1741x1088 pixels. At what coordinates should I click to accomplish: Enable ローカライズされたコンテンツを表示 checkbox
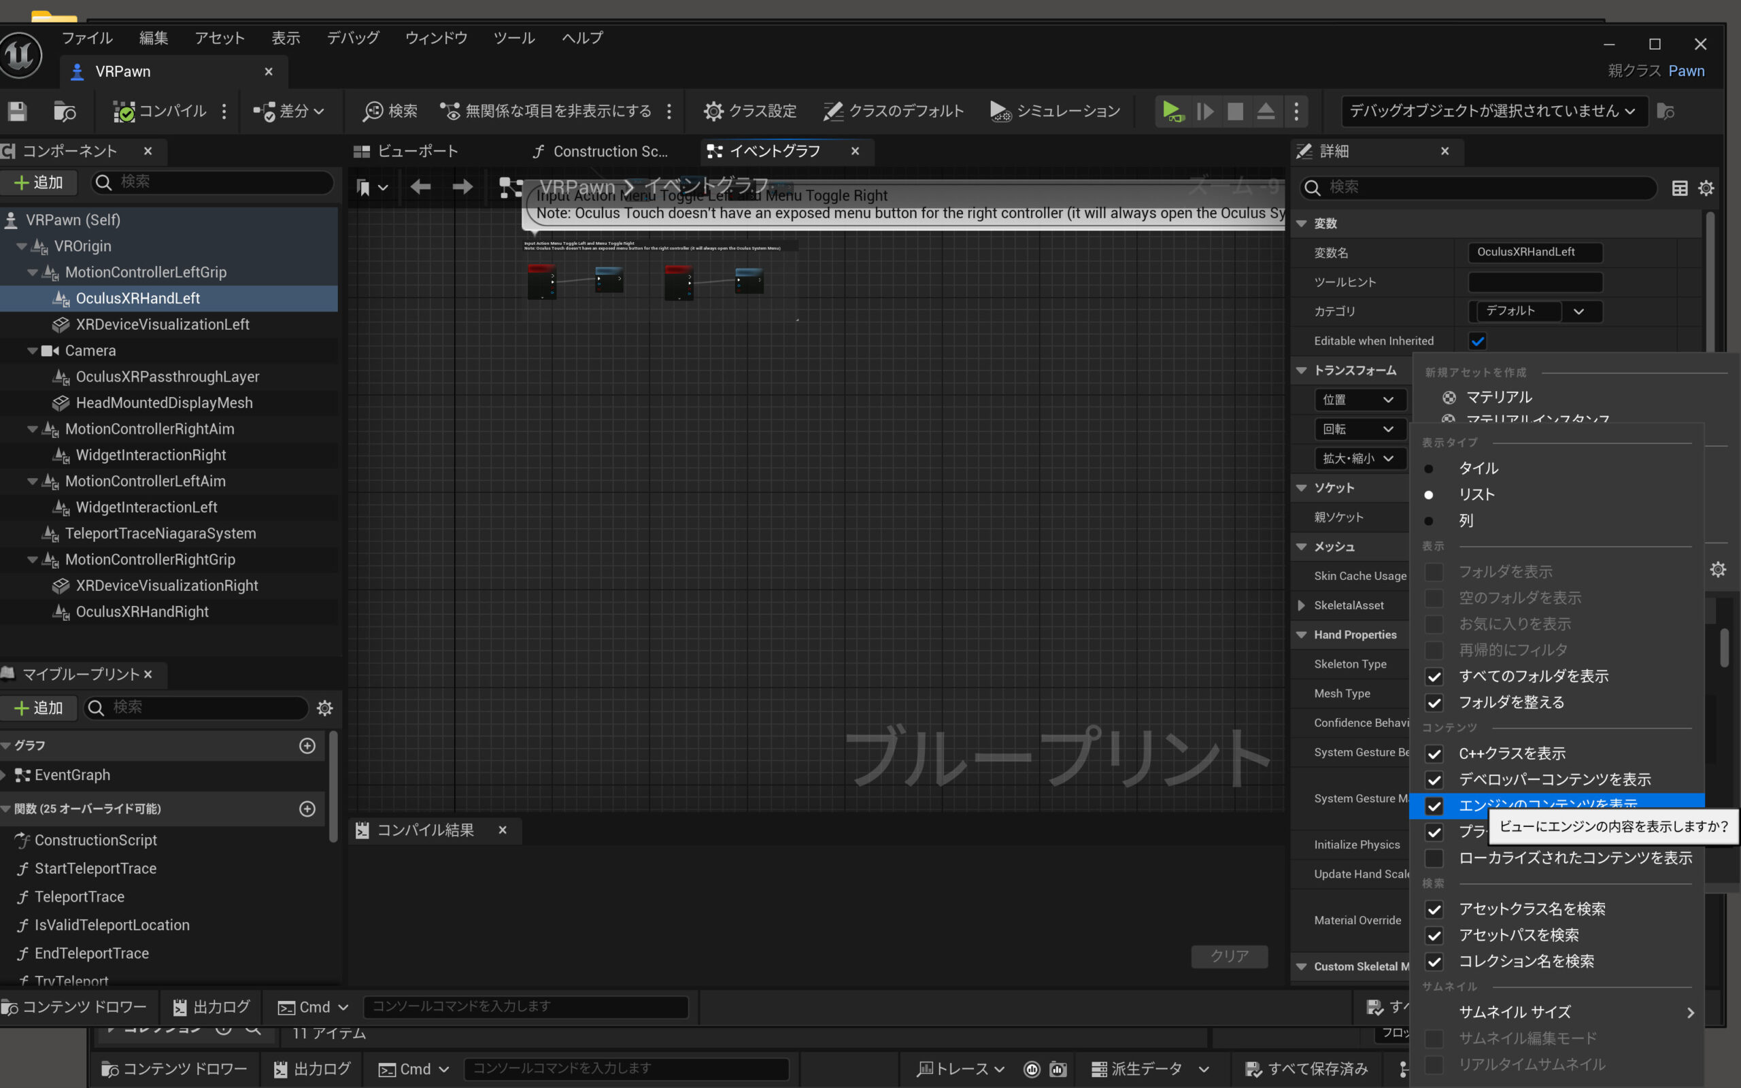click(x=1434, y=857)
